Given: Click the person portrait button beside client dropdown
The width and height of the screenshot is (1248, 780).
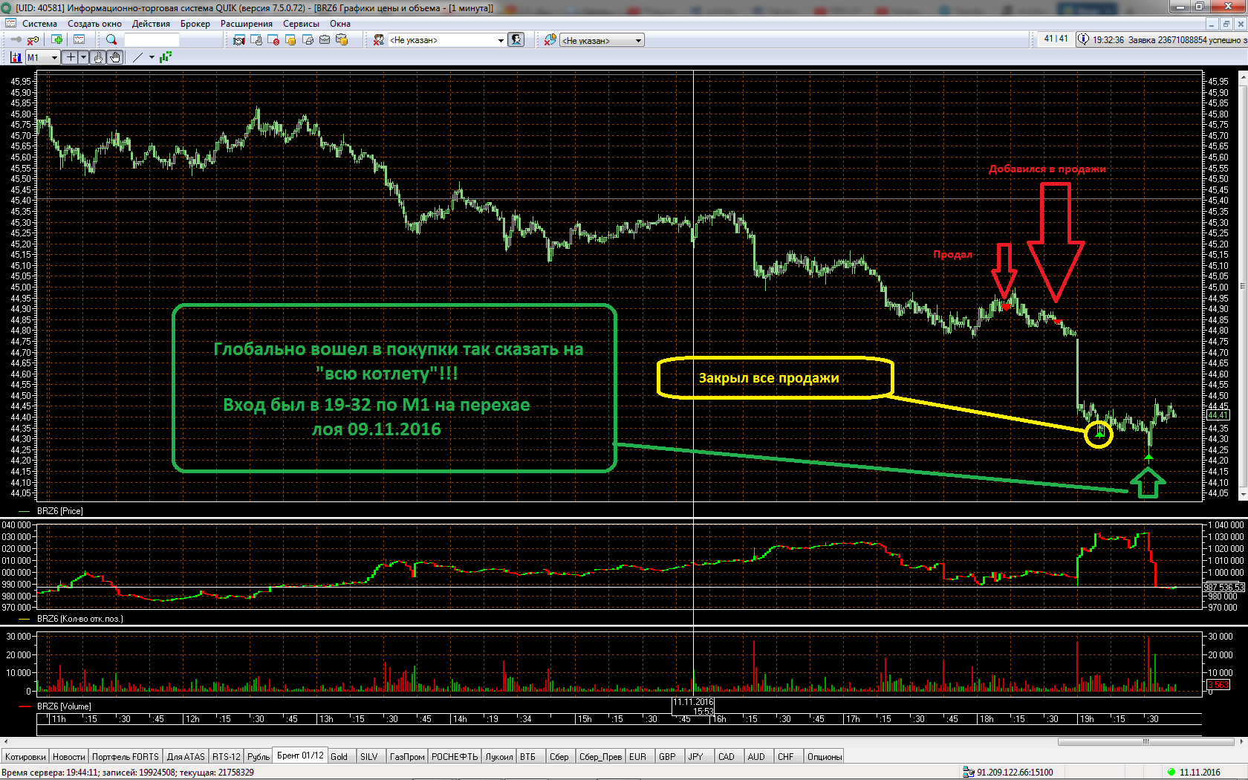Looking at the screenshot, I should click(x=516, y=40).
